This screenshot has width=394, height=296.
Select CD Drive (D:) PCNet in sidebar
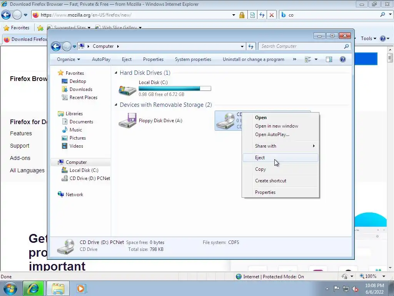(90, 178)
